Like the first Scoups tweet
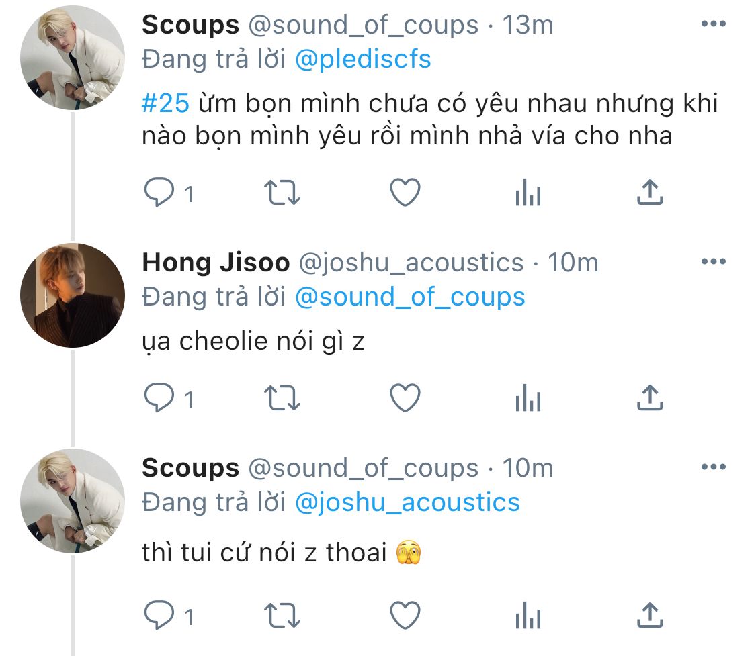This screenshot has width=756, height=656. click(405, 192)
